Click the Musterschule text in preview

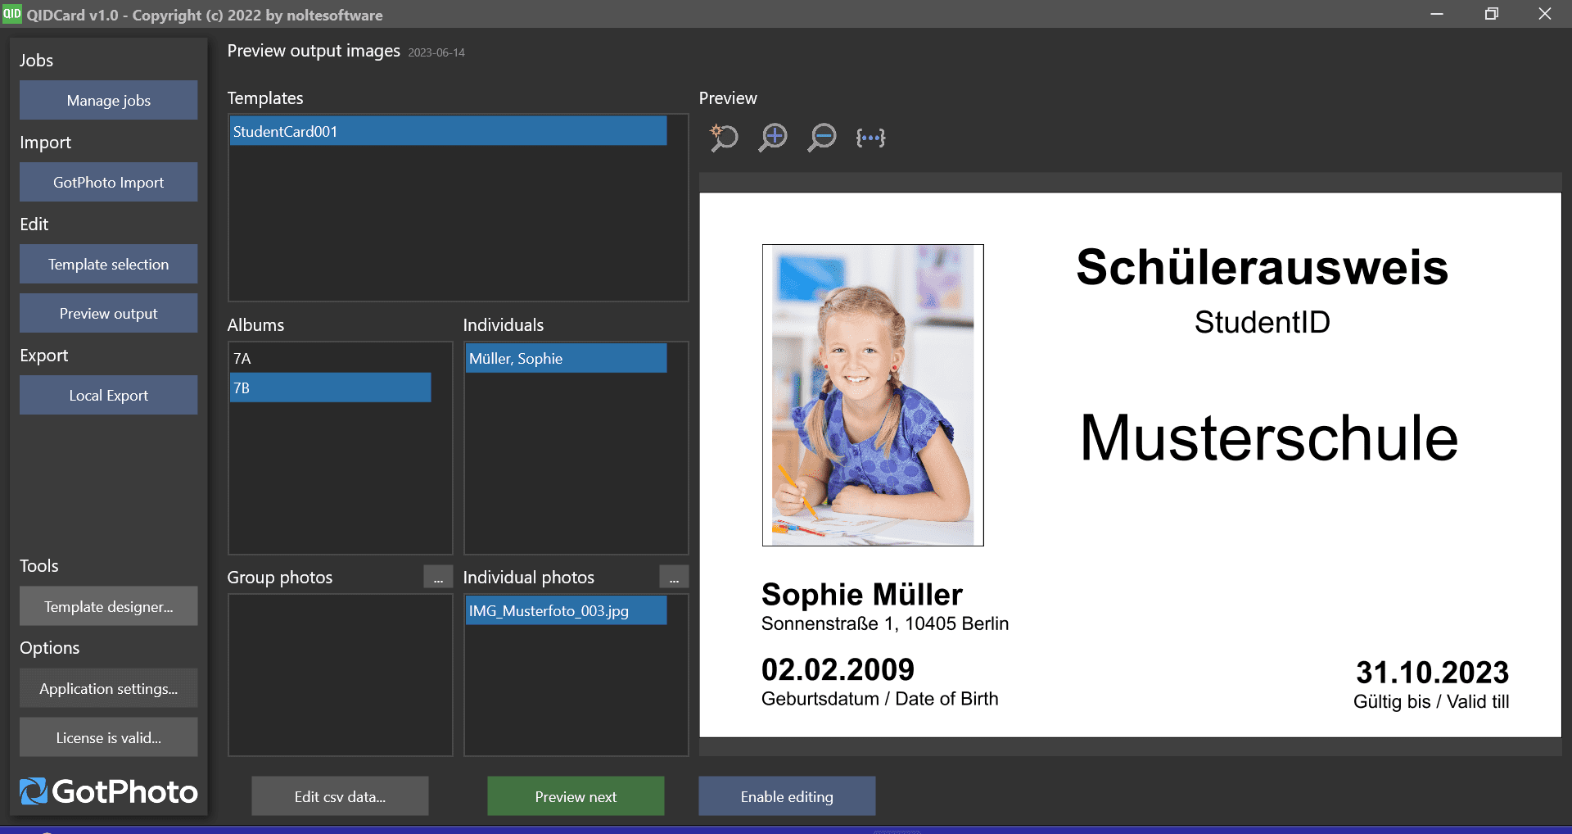pos(1269,437)
